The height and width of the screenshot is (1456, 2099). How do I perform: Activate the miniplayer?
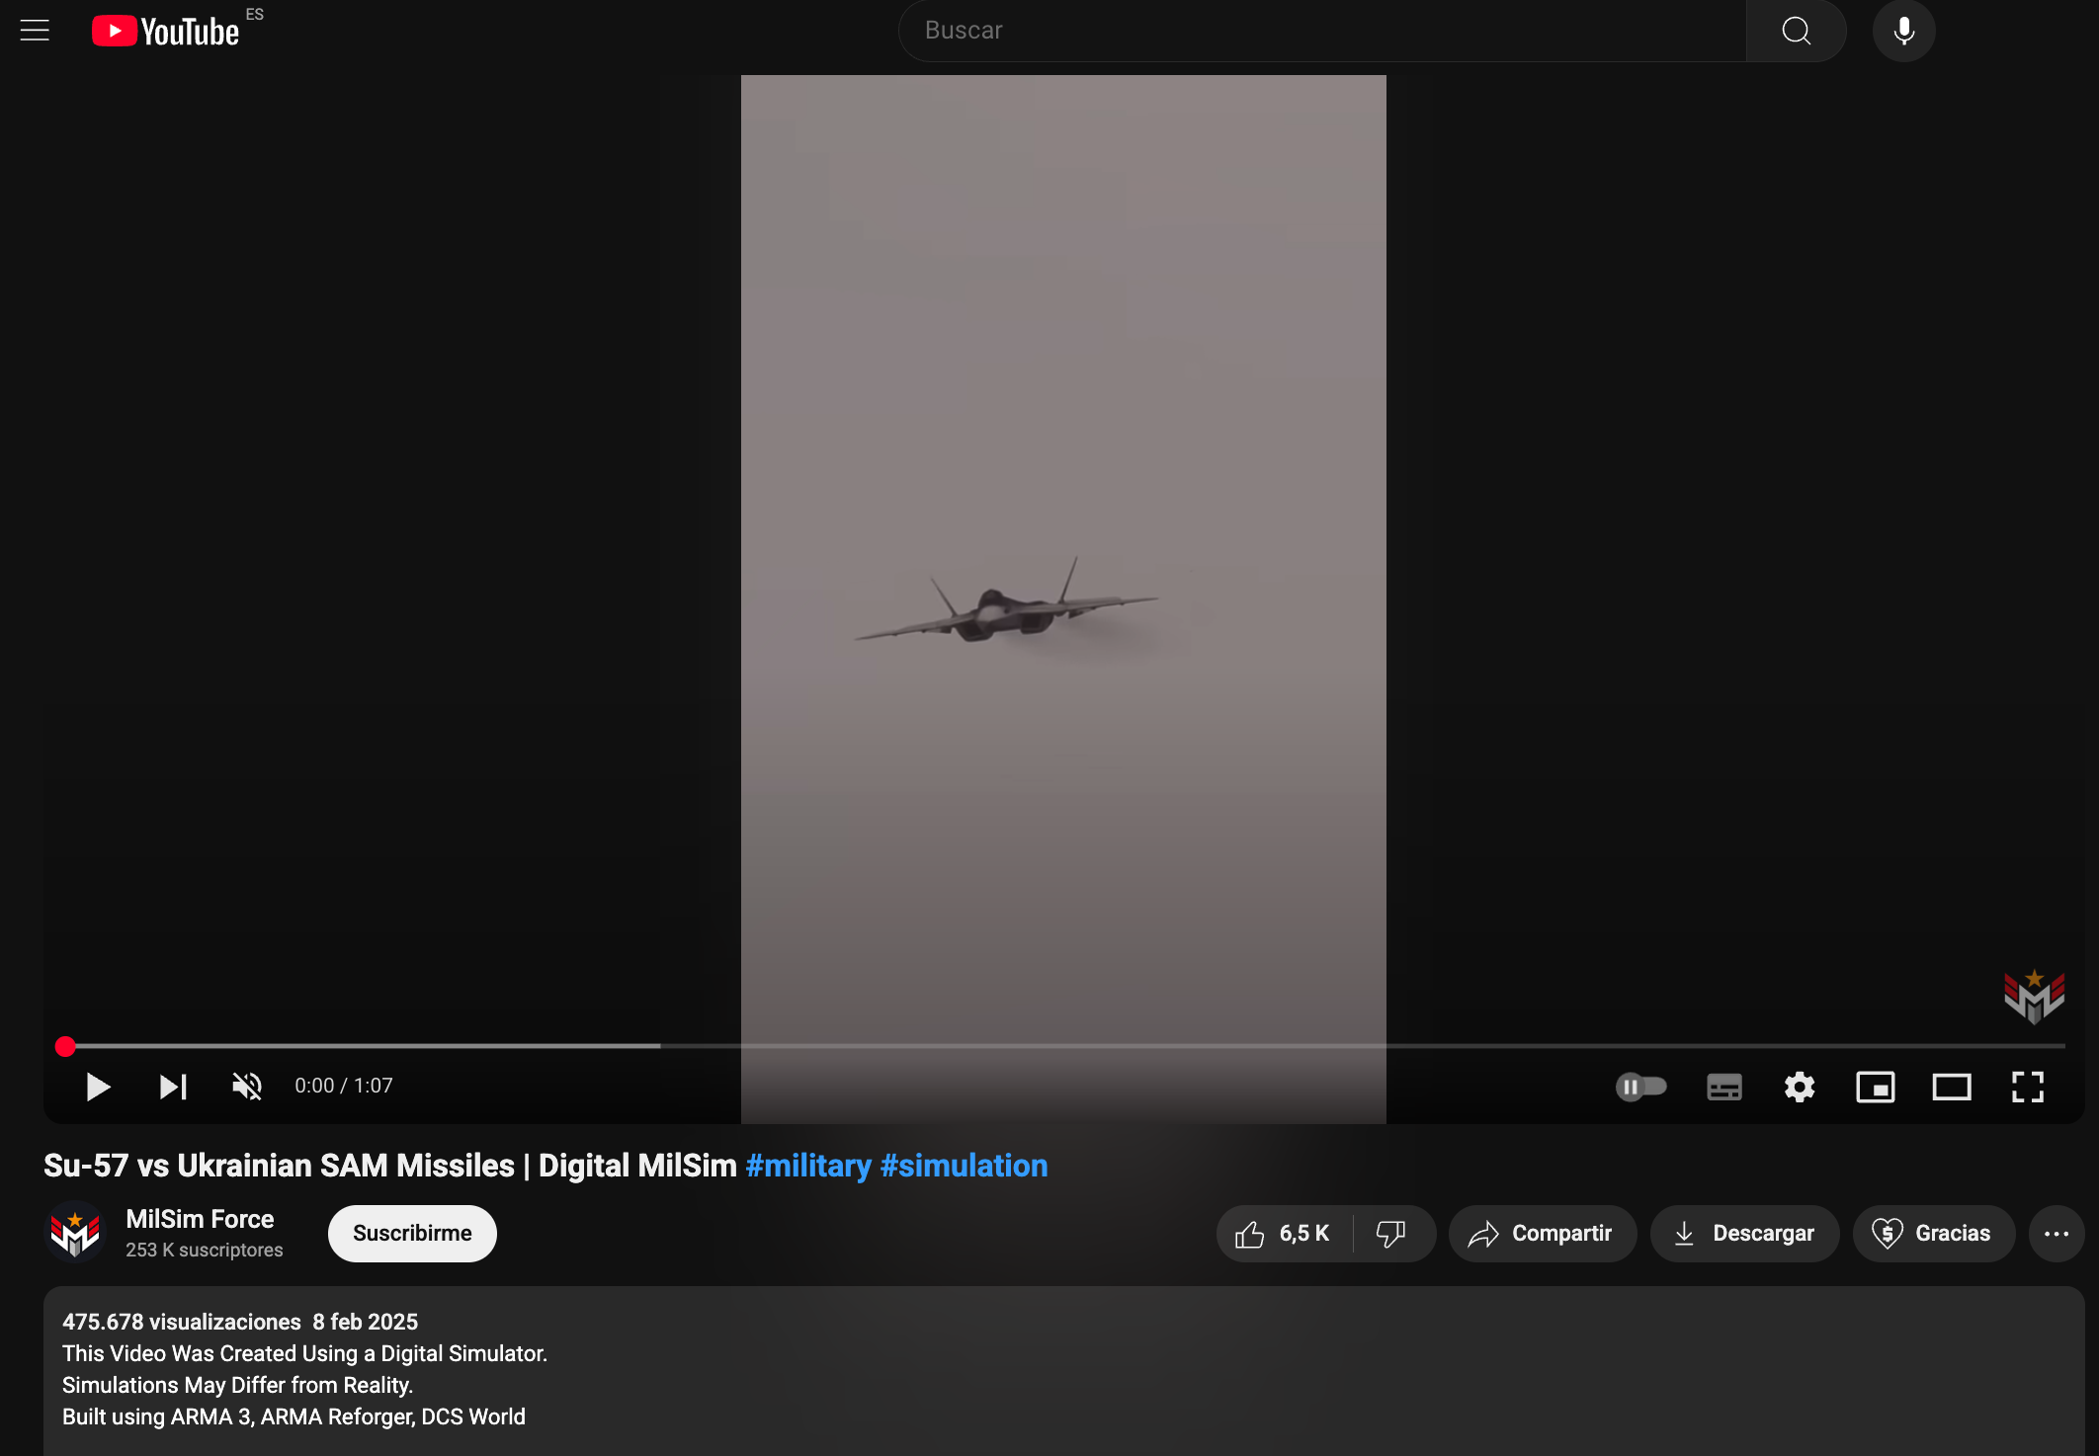coord(1876,1087)
